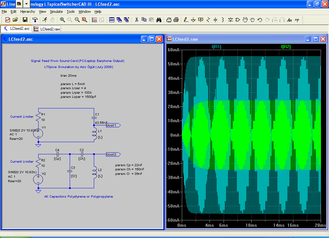Select the drag tool closed hand icon
Screen dimensions: 329x238
coord(253,20)
